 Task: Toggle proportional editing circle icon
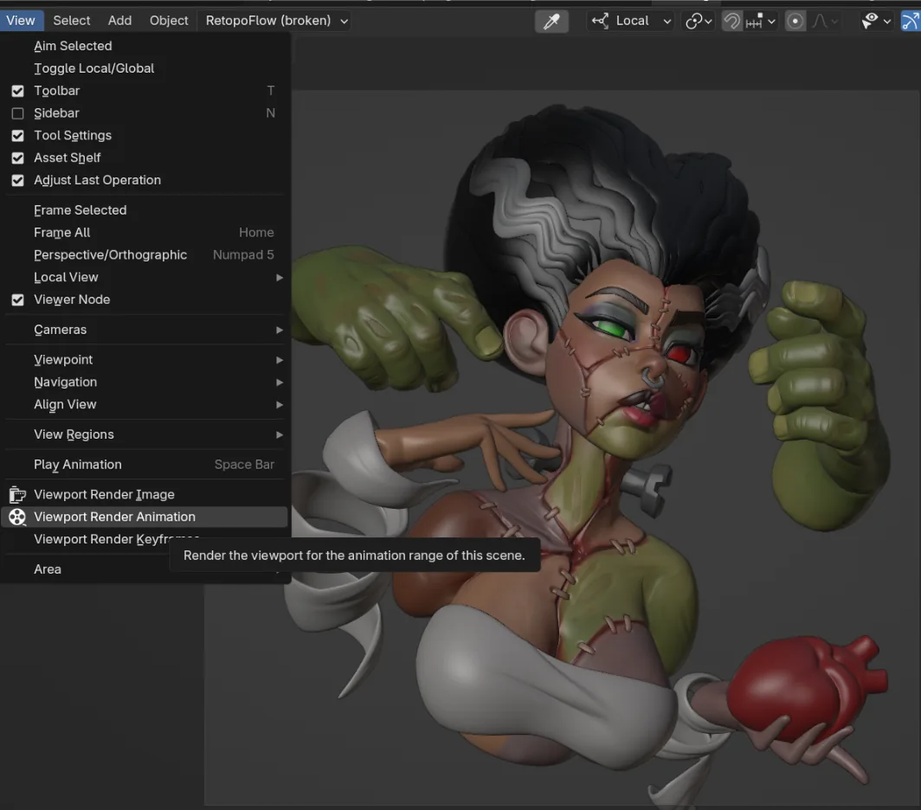pyautogui.click(x=795, y=22)
